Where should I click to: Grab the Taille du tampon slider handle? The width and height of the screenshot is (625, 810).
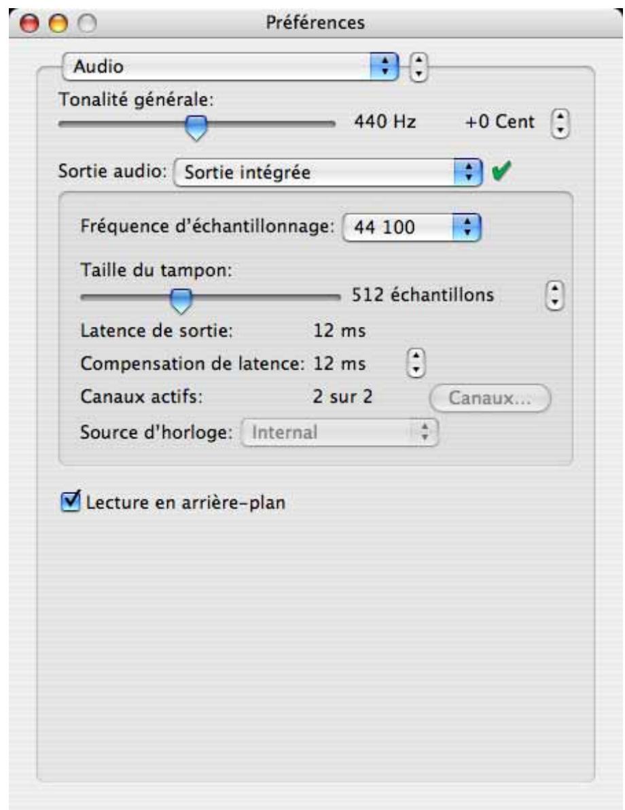pos(180,297)
